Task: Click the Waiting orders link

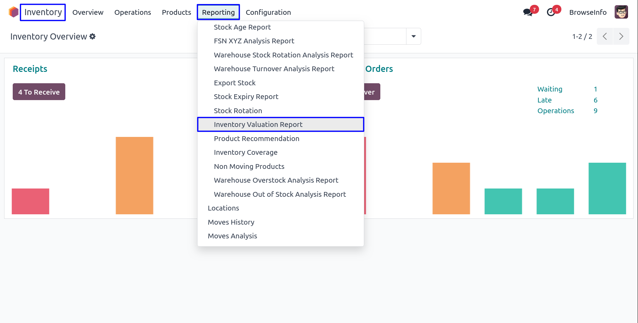Action: [550, 89]
